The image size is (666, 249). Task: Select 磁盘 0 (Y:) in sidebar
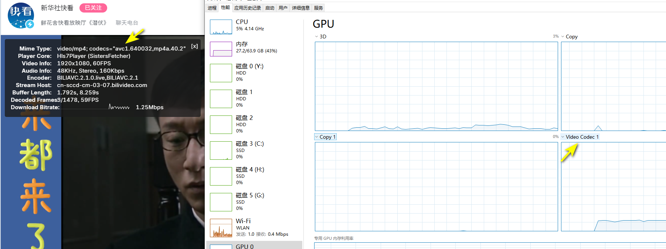254,73
